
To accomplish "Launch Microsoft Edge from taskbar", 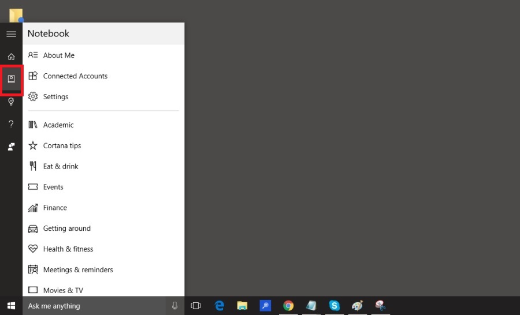I will pyautogui.click(x=219, y=305).
